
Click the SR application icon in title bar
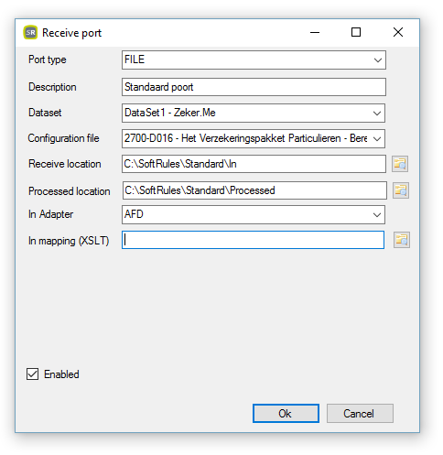[x=30, y=32]
